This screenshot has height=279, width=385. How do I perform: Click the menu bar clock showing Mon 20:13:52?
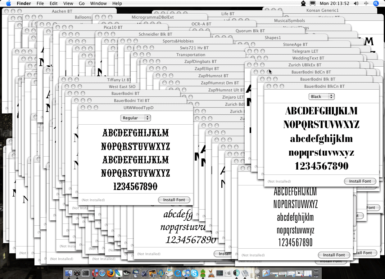coord(334,3)
